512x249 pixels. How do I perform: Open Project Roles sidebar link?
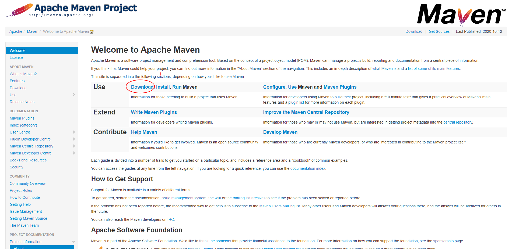(x=21, y=190)
